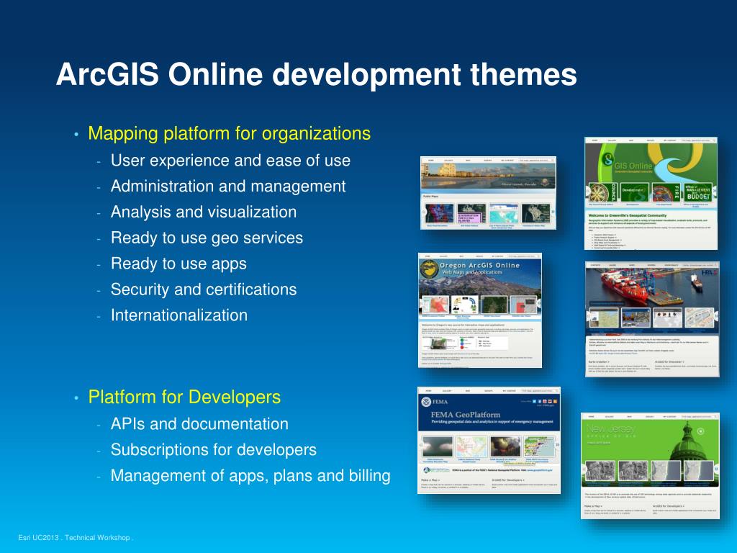Select 'APIs and documentation' bullet

tap(199, 424)
